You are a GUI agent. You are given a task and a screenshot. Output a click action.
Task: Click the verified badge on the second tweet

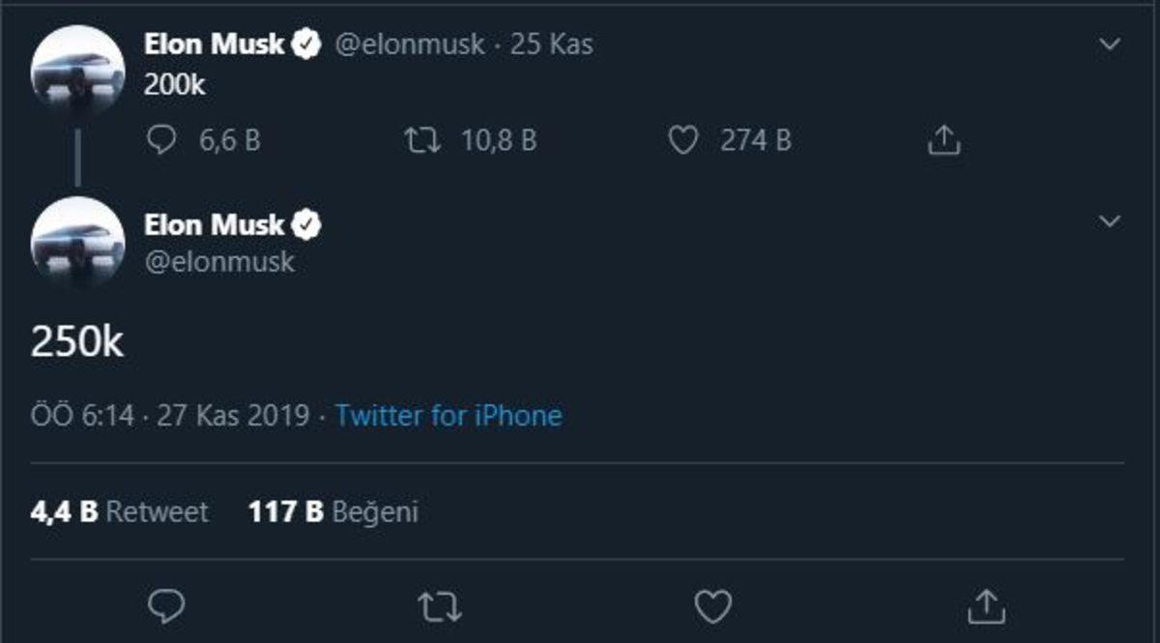point(307,223)
